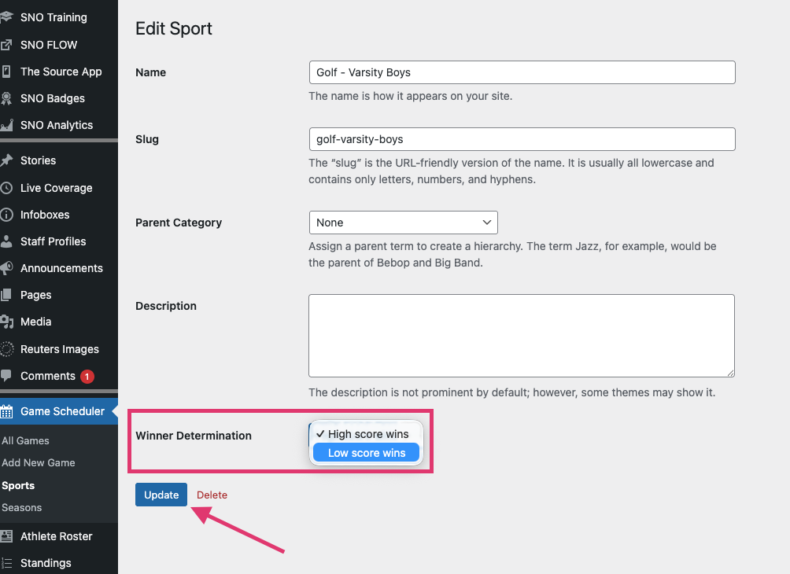Screen dimensions: 790x574
Task: Open Sports submenu link
Action: coord(18,485)
